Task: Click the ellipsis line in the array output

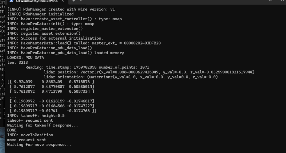Action: [13, 96]
